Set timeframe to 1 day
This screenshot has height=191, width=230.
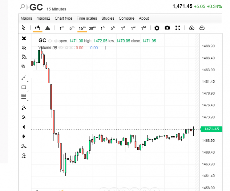click(x=123, y=28)
